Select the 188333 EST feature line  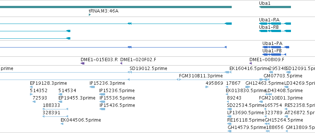click(56, 109)
